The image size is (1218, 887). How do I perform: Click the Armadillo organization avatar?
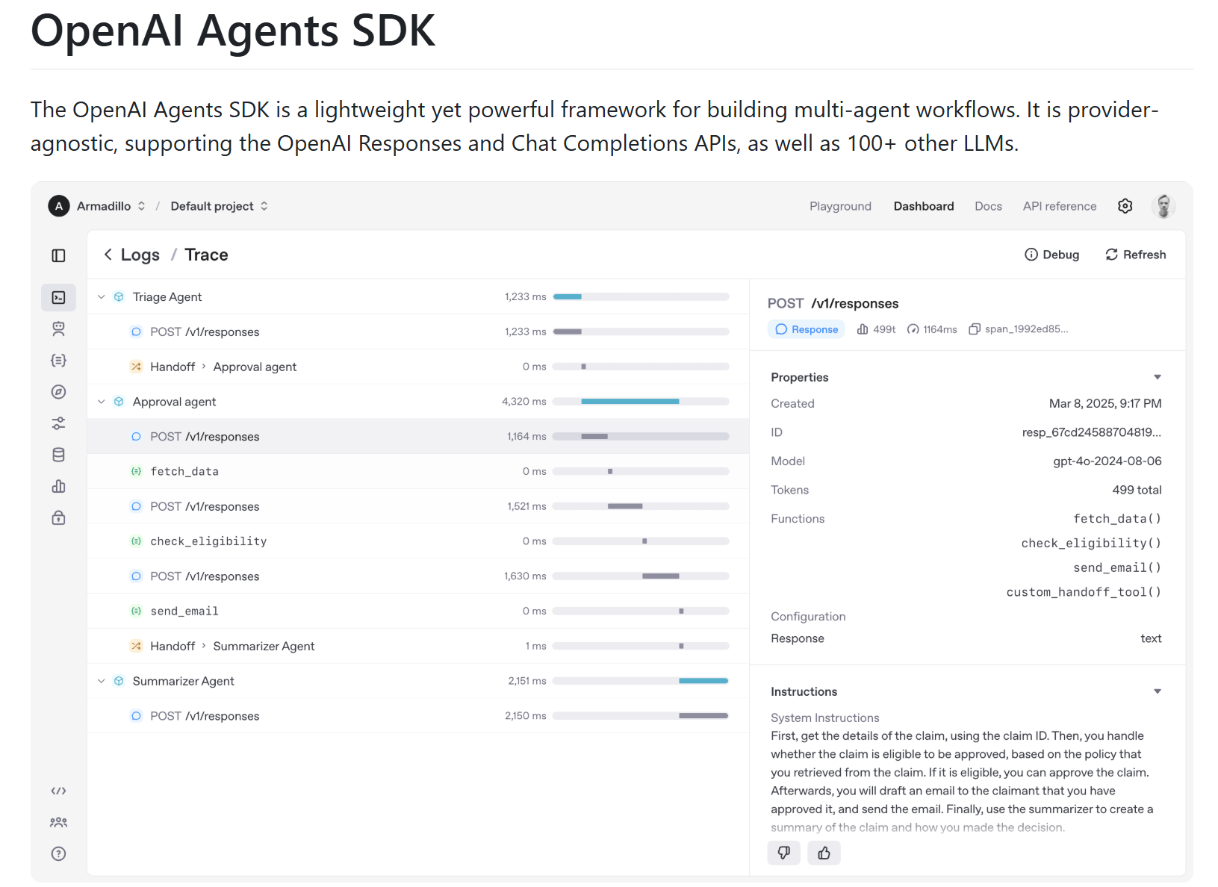(x=59, y=206)
